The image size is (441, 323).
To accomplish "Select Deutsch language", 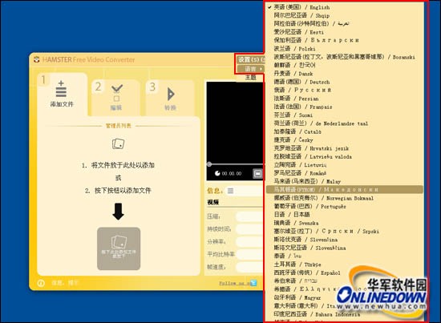I will click(x=345, y=82).
